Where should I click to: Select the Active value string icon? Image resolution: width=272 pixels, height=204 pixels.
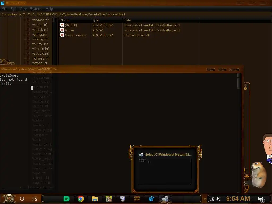point(62,30)
